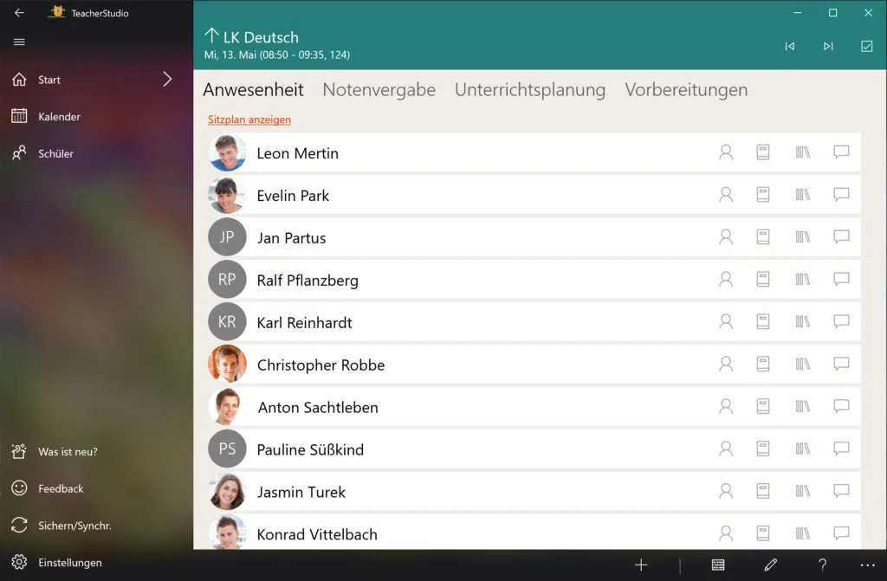Image resolution: width=887 pixels, height=581 pixels.
Task: Toggle attendance person icon for Christopher Robbe
Action: pos(726,364)
